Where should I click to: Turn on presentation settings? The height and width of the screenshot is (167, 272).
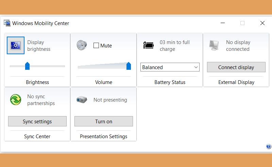point(104,121)
